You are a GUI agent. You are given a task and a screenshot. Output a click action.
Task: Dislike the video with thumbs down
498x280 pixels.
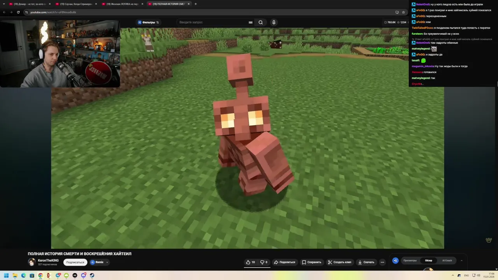point(263,262)
